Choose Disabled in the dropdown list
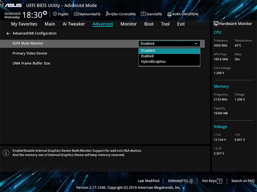This screenshot has height=192, width=257. [x=169, y=51]
